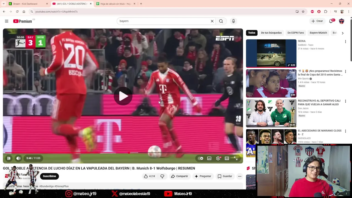
Task: Go to YouTube Premium home logo
Action: (23, 21)
